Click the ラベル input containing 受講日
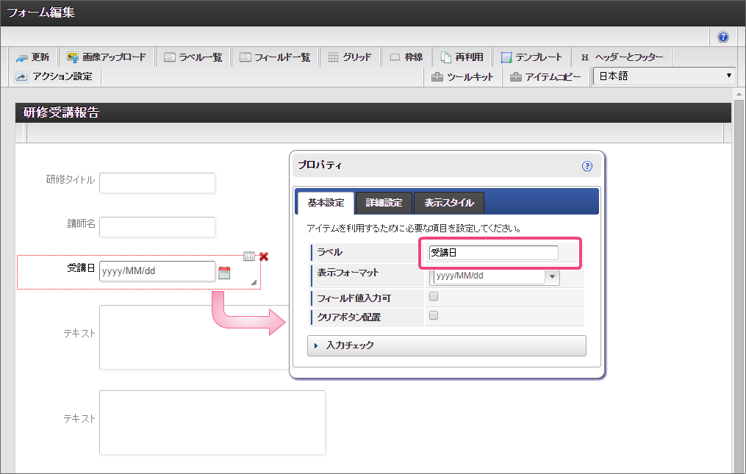 coord(493,253)
